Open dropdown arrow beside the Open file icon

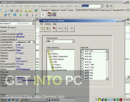9,11
